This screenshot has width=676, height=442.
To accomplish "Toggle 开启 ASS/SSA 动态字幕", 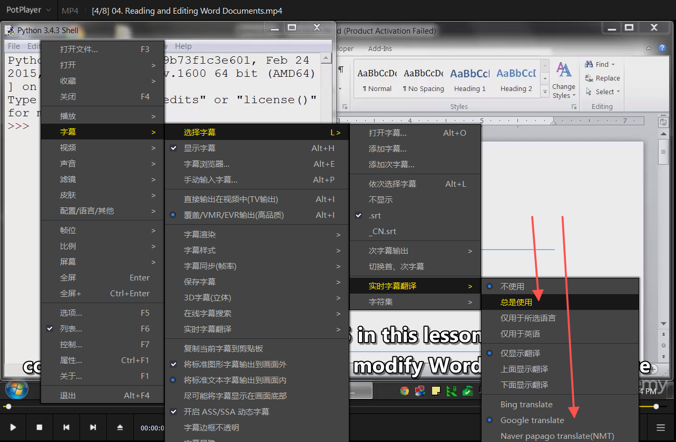I will point(257,411).
